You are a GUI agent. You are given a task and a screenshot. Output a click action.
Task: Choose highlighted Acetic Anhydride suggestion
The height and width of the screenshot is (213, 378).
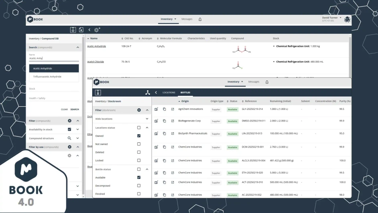click(x=54, y=69)
